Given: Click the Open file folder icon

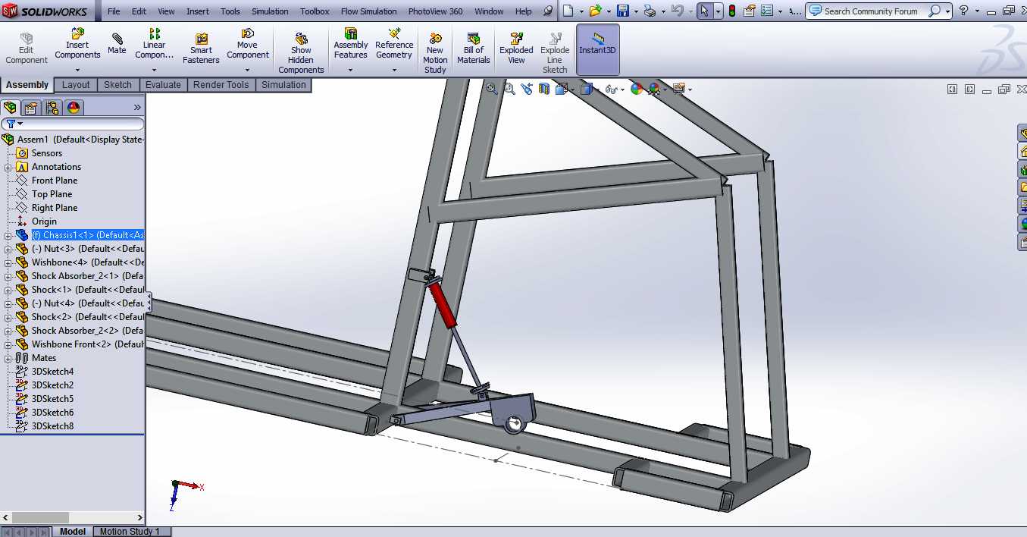Looking at the screenshot, I should (x=596, y=11).
